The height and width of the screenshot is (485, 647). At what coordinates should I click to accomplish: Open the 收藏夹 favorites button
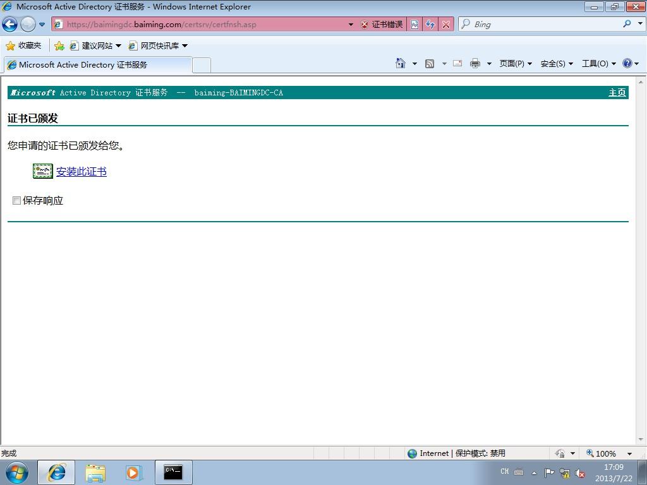pos(23,45)
